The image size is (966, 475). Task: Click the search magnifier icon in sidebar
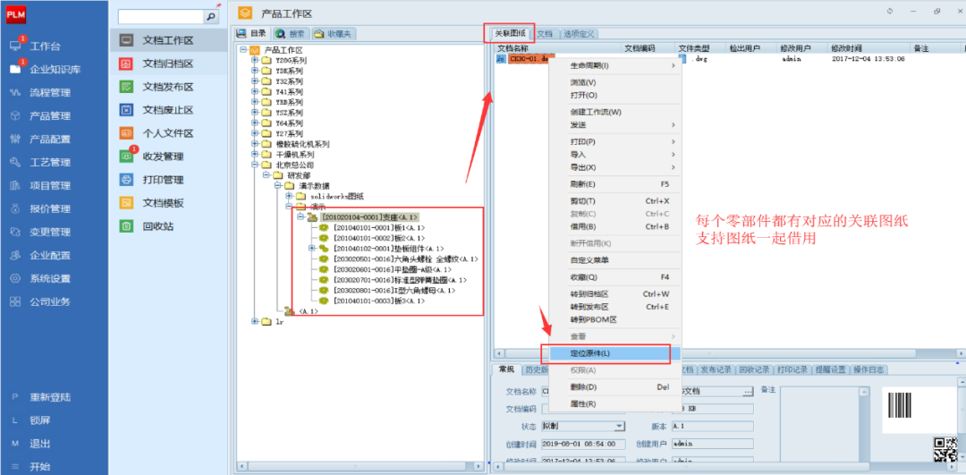(211, 16)
